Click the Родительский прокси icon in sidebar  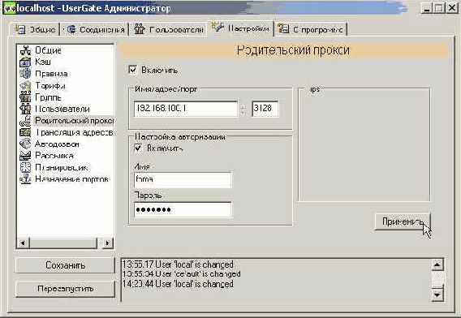[25, 121]
